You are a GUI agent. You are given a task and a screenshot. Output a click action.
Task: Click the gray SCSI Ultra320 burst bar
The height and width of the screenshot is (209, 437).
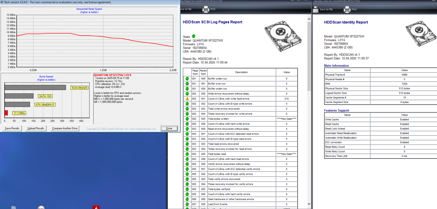(35, 88)
